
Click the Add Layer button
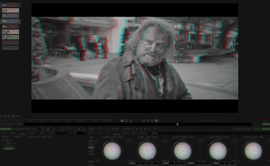5,137
